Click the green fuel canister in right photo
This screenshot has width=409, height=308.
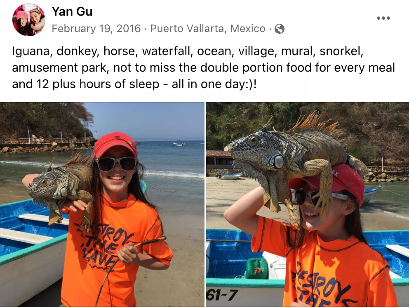257,268
